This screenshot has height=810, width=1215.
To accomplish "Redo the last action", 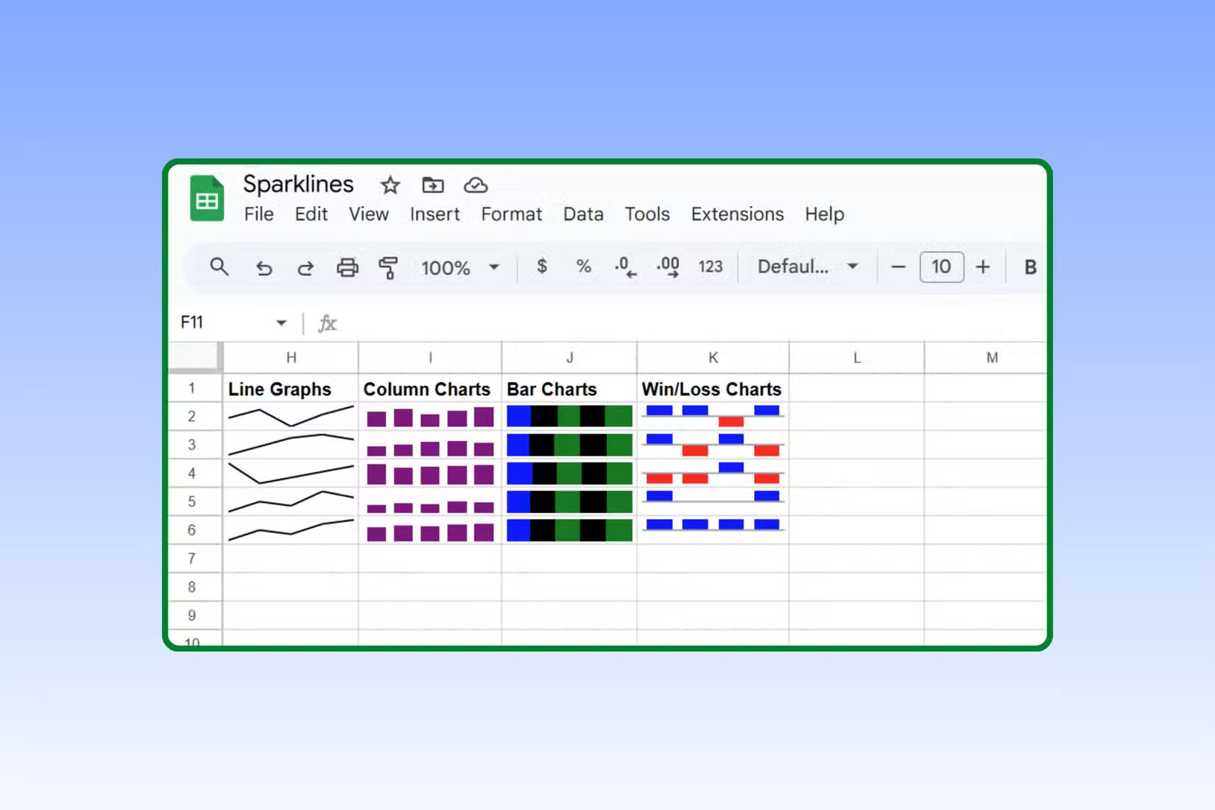I will click(x=306, y=267).
